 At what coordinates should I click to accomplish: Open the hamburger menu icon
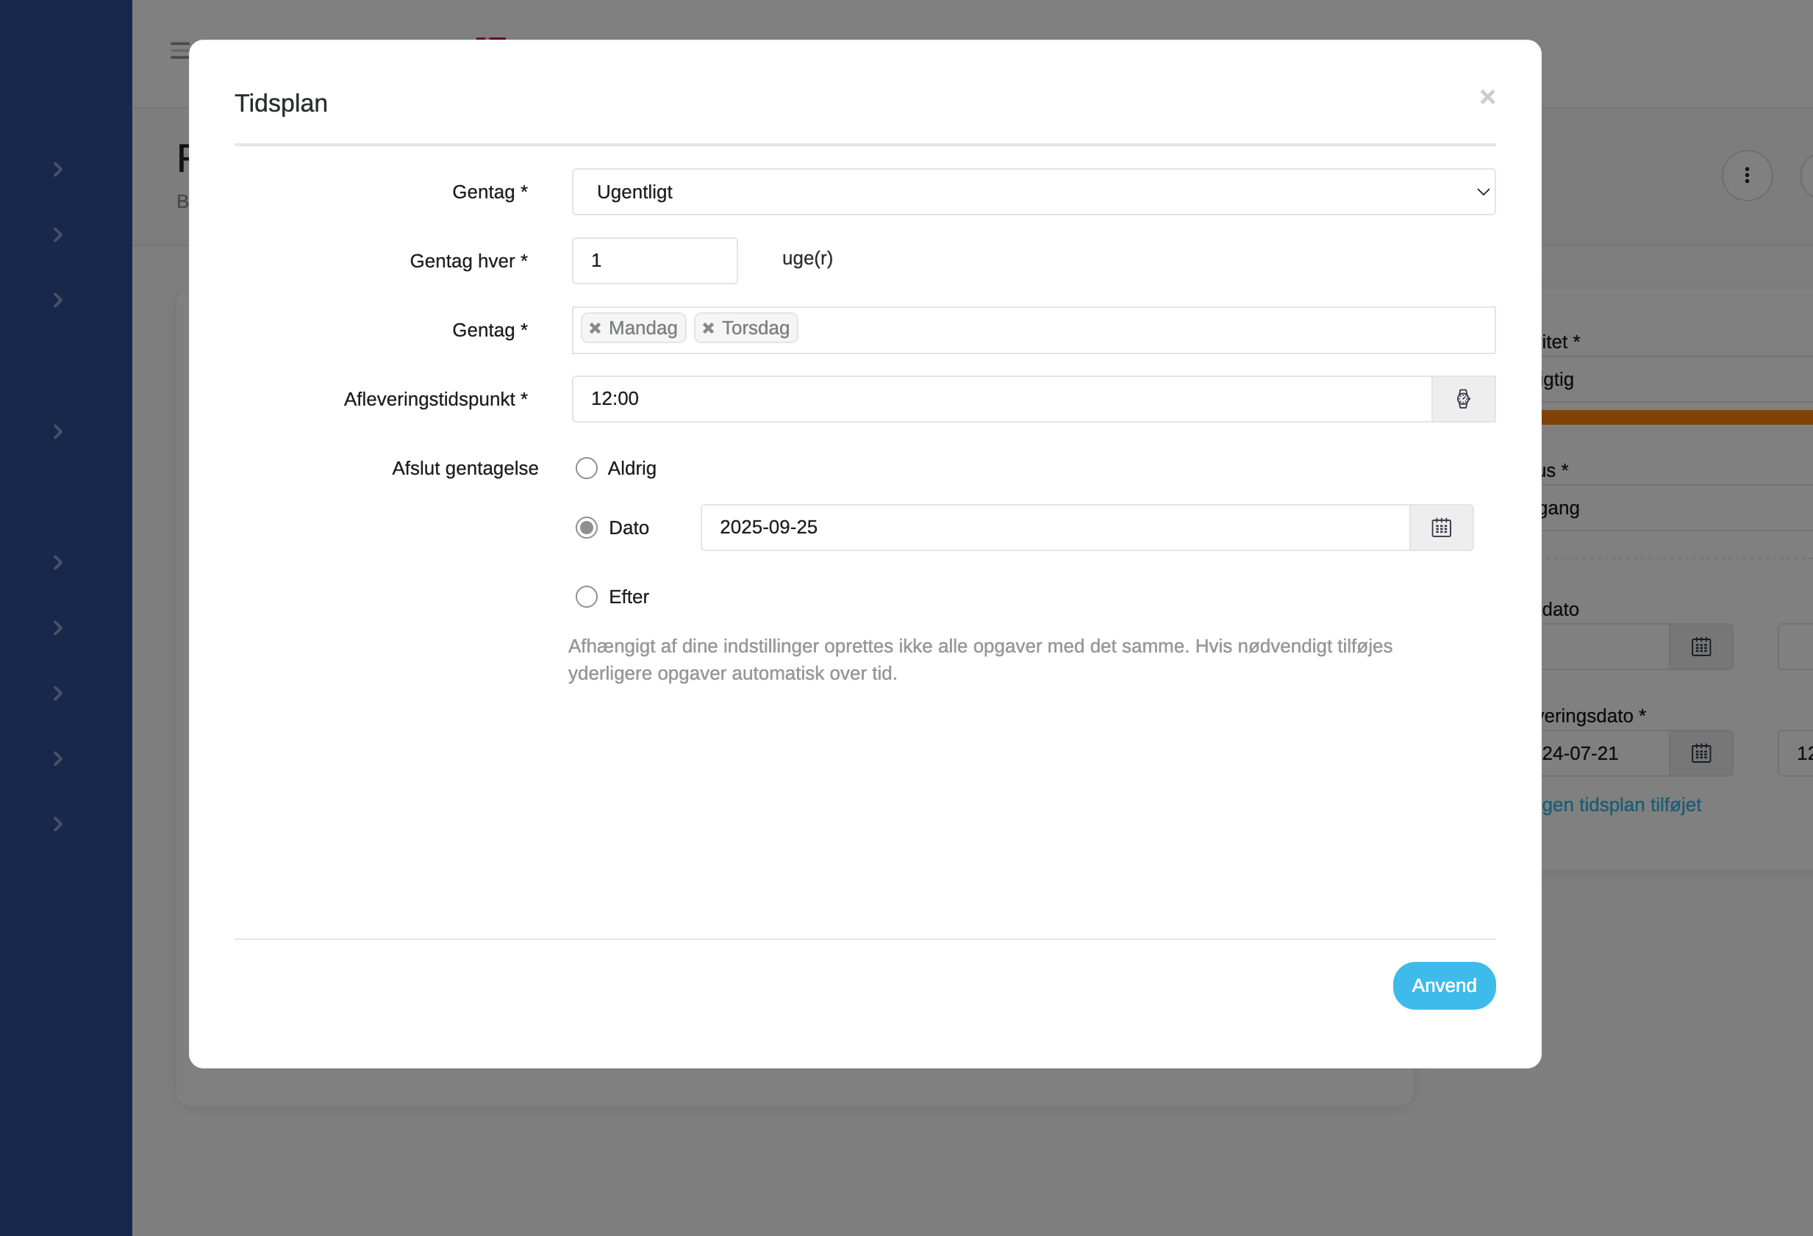coord(179,51)
